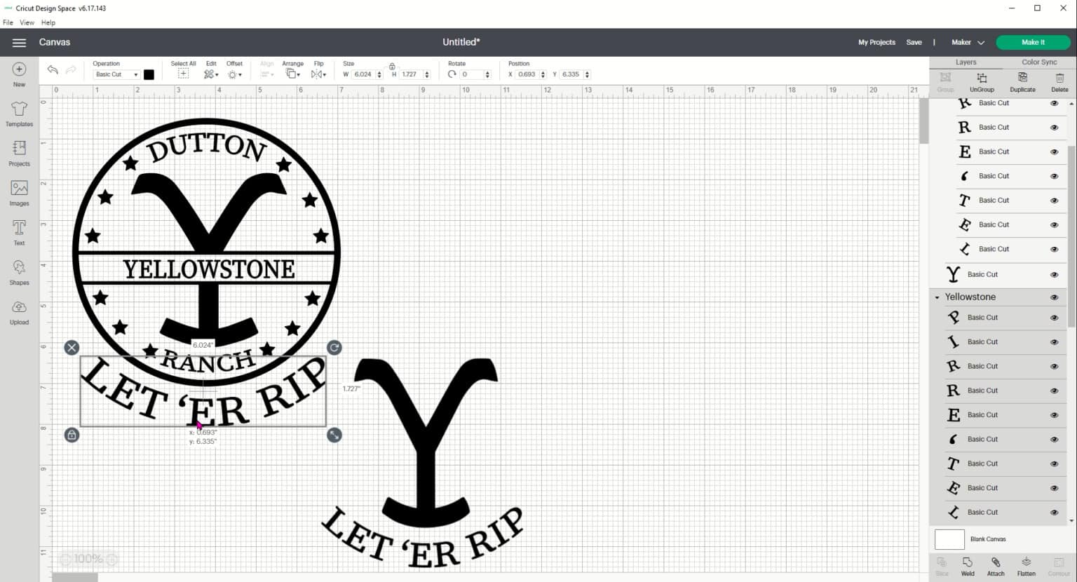Viewport: 1077px width, 582px height.
Task: Open the Images library
Action: coord(19,192)
